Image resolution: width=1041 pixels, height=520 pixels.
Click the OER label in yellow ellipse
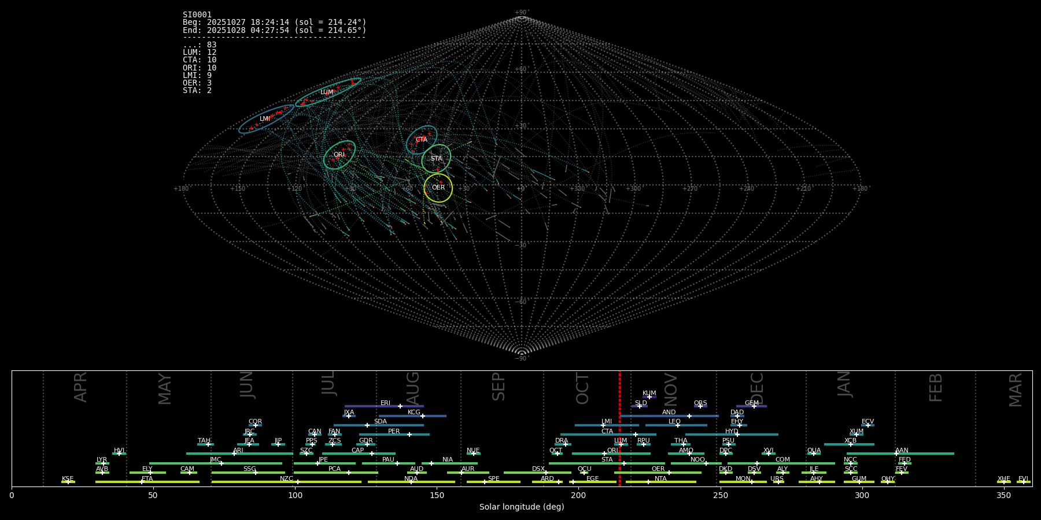coord(438,188)
